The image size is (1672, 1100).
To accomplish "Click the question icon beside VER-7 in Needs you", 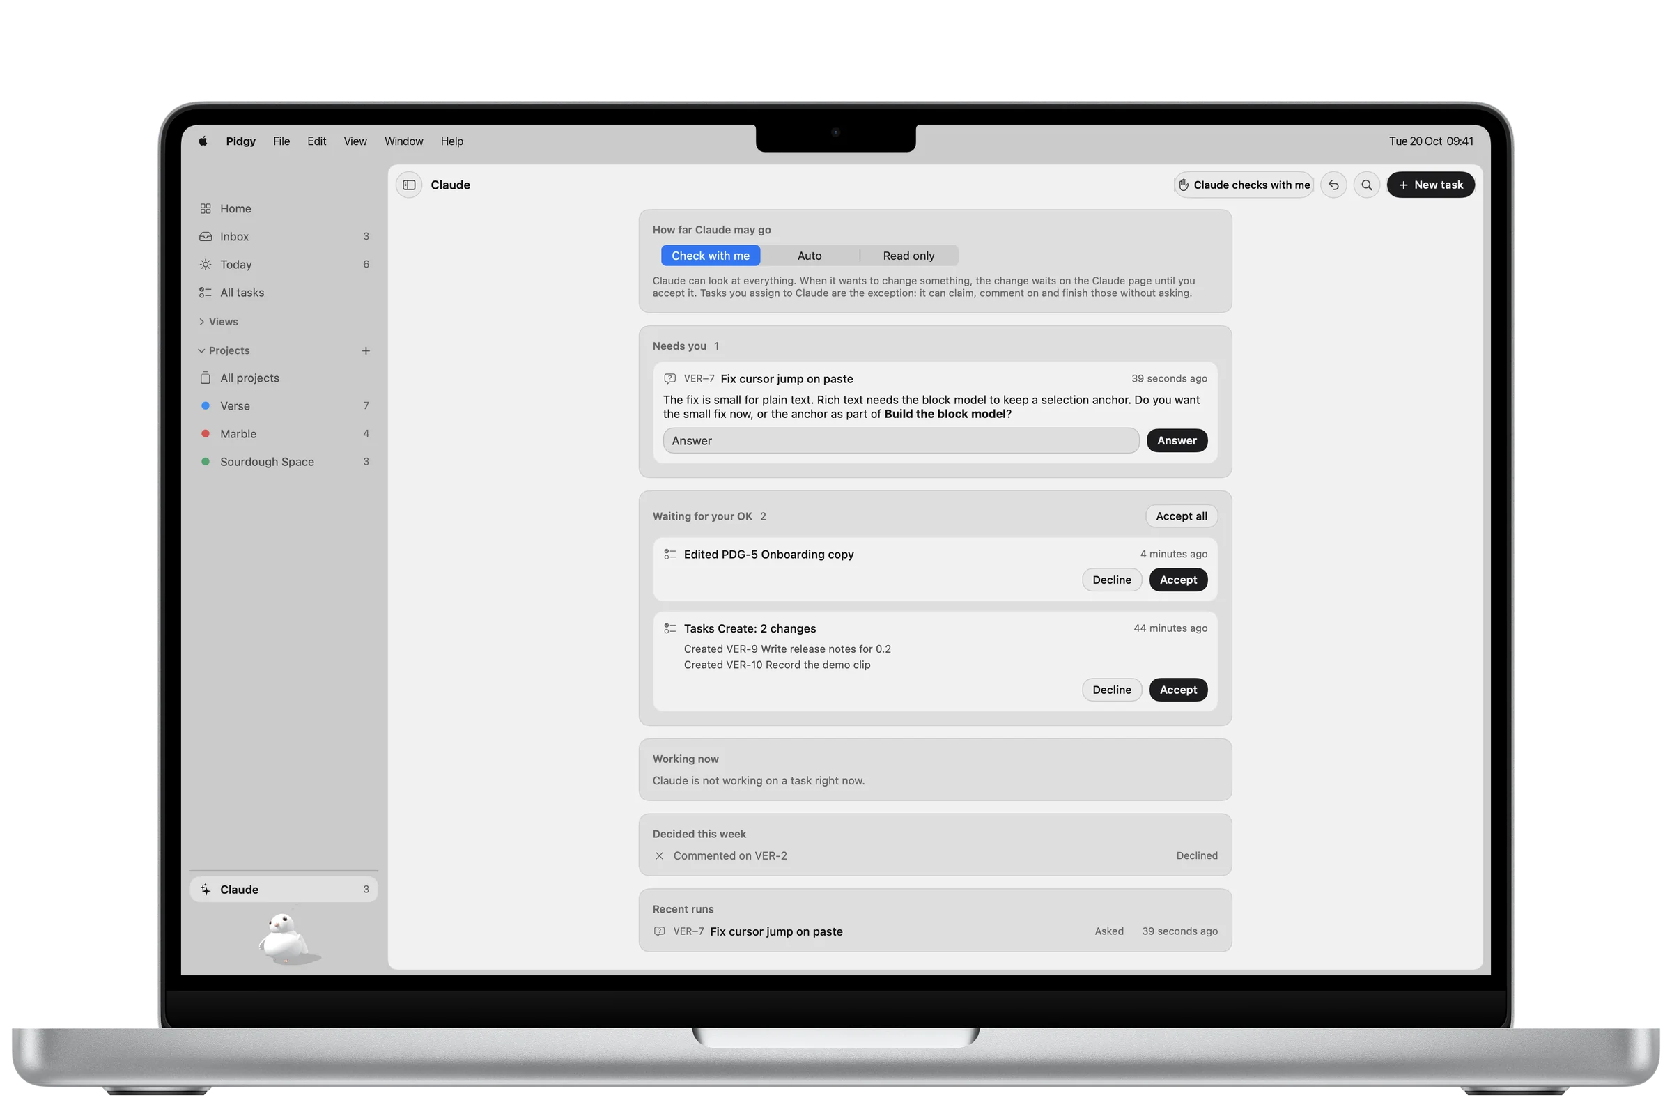I will pos(669,378).
